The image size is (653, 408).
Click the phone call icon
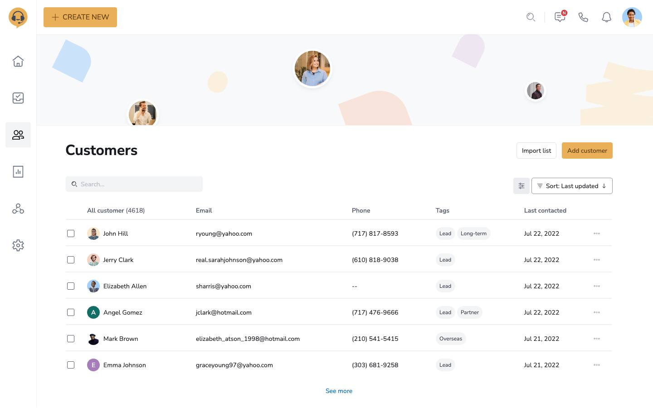pos(583,17)
